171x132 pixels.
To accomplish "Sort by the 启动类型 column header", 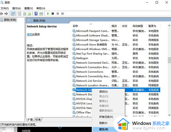I will pyautogui.click(x=138, y=26).
